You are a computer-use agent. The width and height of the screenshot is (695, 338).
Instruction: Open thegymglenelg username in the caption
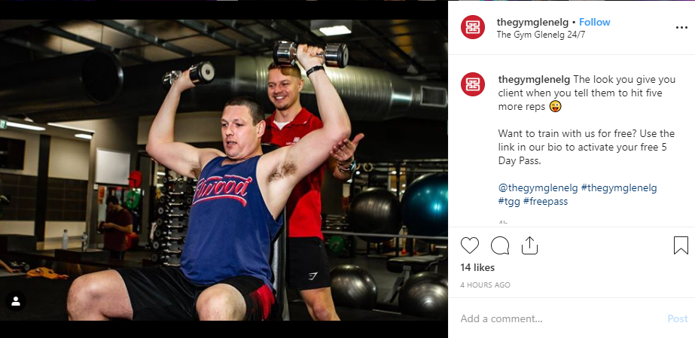pos(534,80)
